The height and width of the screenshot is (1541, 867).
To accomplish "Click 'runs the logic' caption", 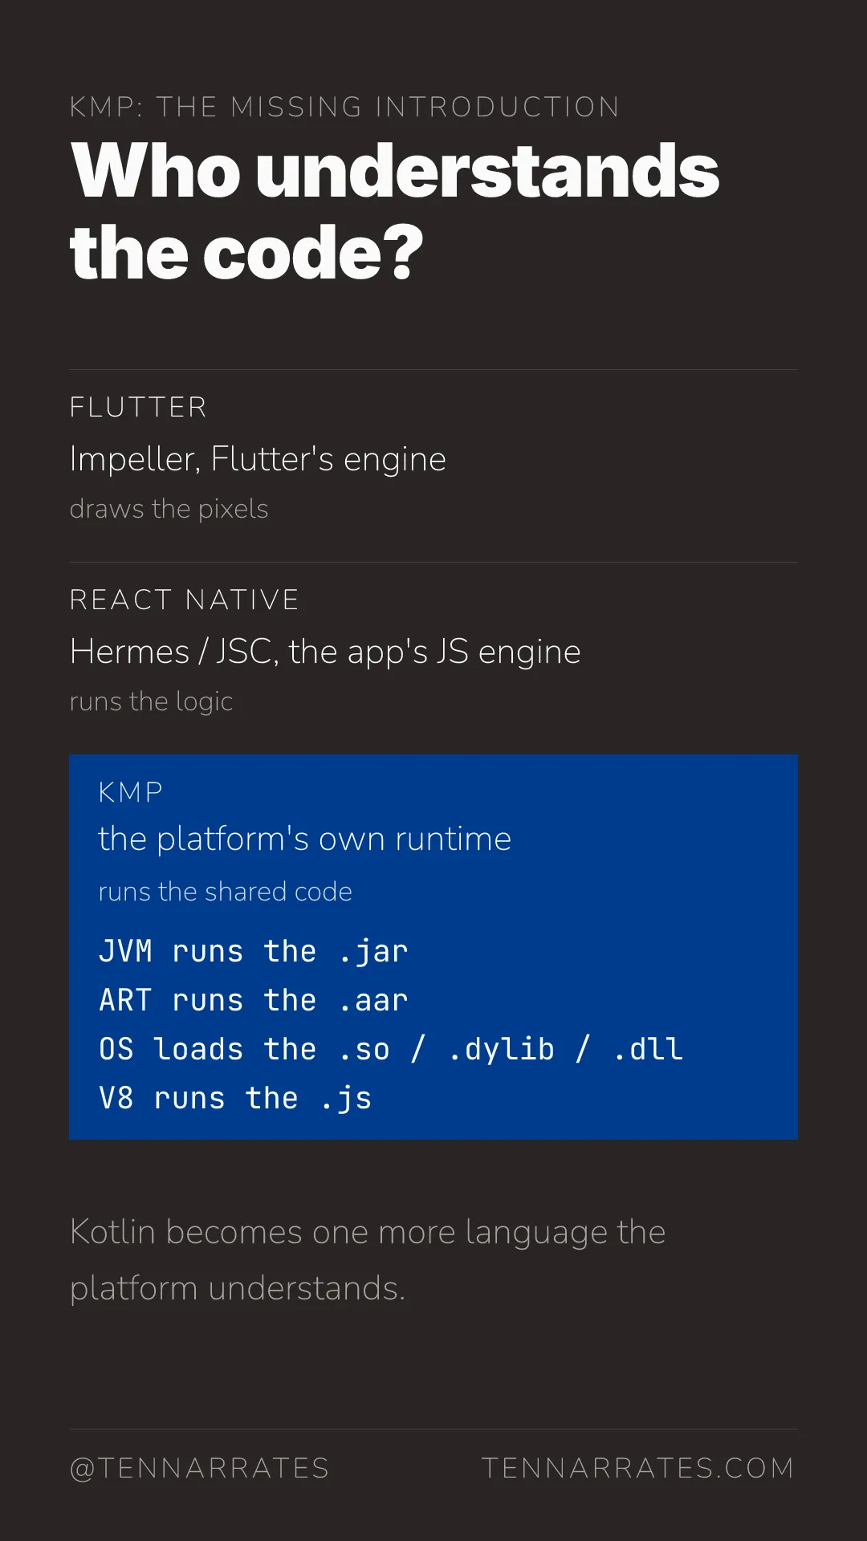I will coord(151,701).
